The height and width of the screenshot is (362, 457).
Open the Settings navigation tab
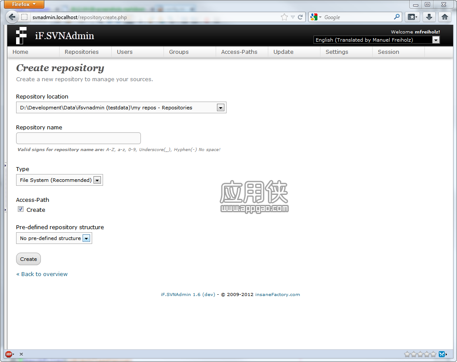337,52
